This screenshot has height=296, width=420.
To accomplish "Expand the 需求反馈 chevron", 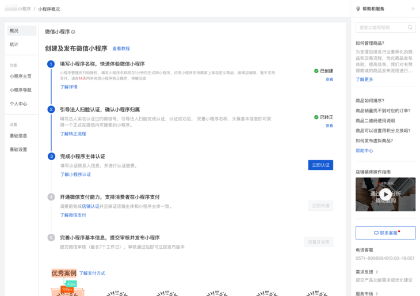I will (x=377, y=272).
